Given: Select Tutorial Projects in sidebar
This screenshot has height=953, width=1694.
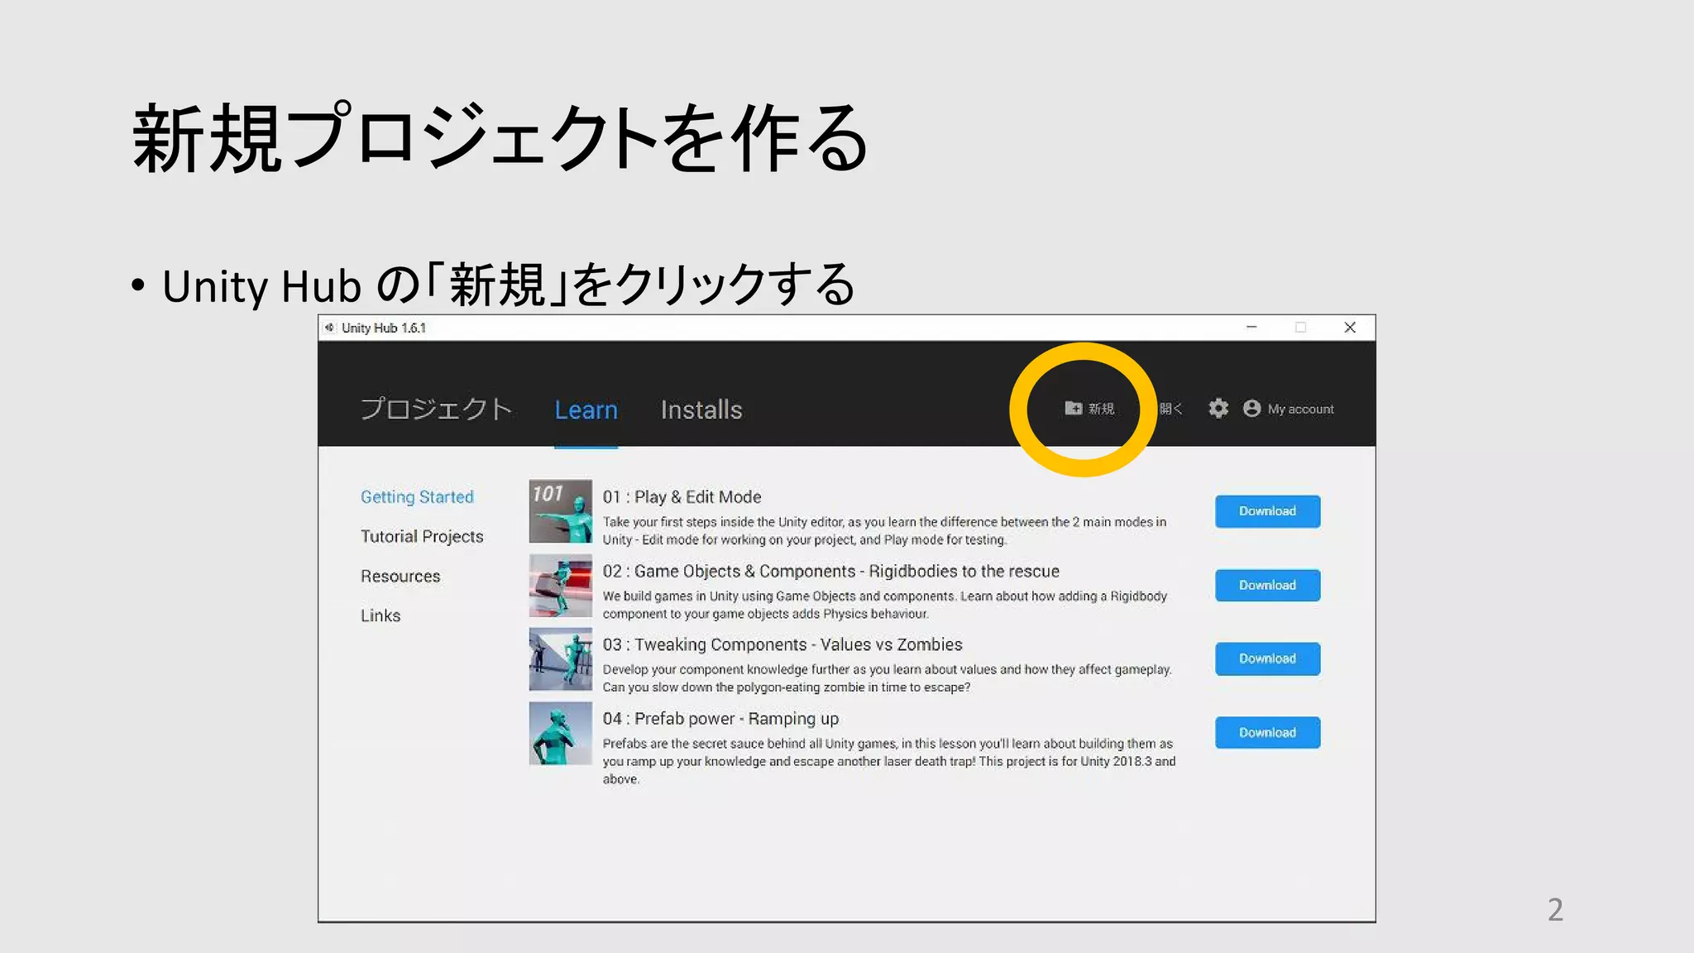Looking at the screenshot, I should (422, 536).
